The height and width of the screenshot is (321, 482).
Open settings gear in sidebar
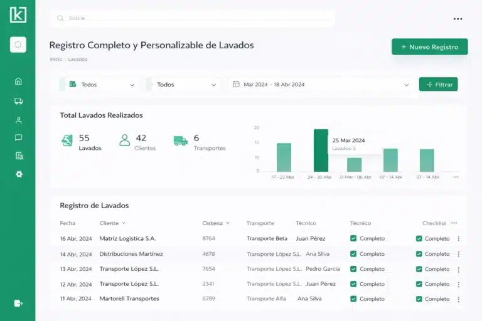(18, 174)
